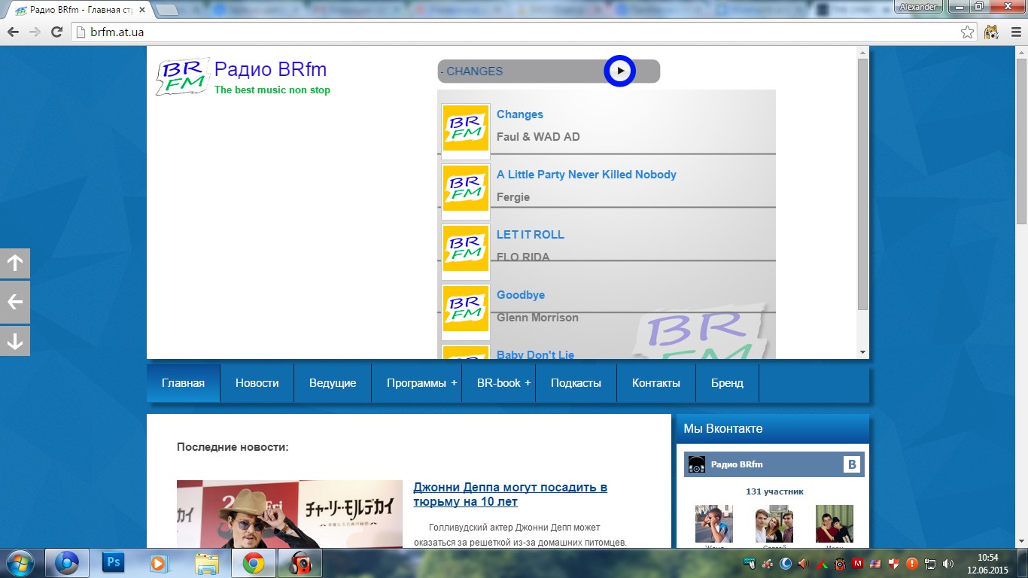Click the playlist frame scroll down arrow

coord(862,352)
